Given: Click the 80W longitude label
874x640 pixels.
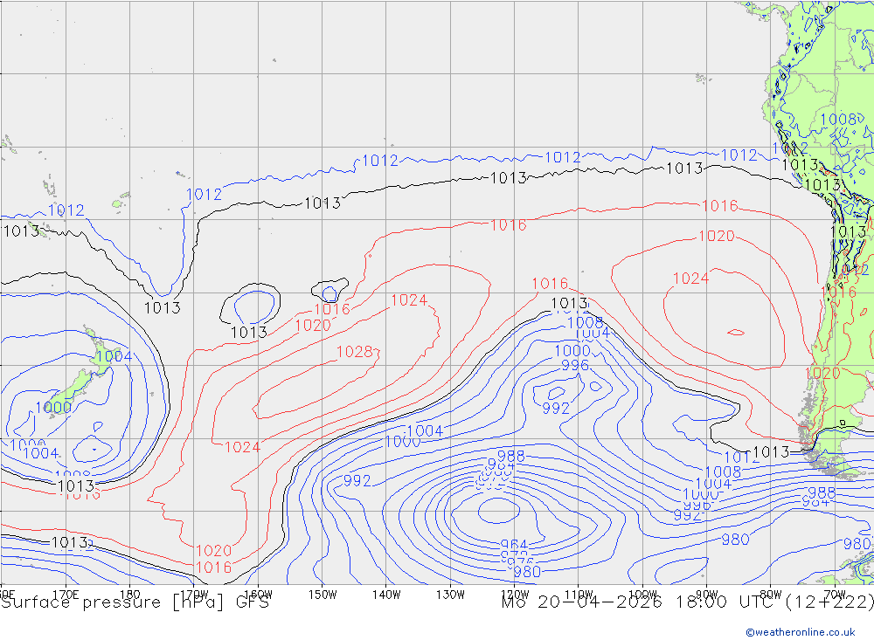Looking at the screenshot, I should click(x=771, y=595).
